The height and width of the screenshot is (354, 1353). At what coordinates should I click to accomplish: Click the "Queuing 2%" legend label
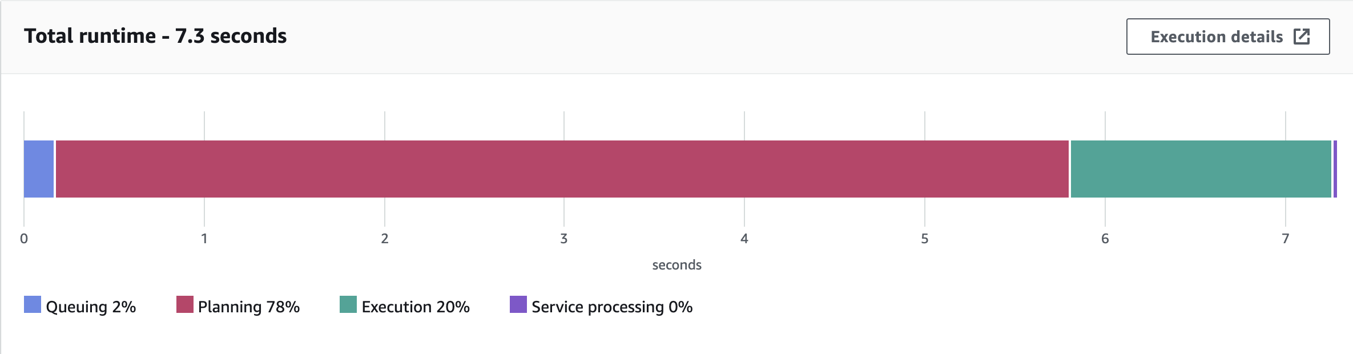point(91,307)
